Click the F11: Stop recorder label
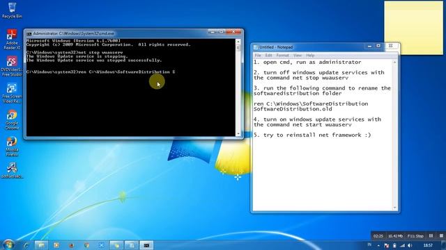 click(415, 236)
